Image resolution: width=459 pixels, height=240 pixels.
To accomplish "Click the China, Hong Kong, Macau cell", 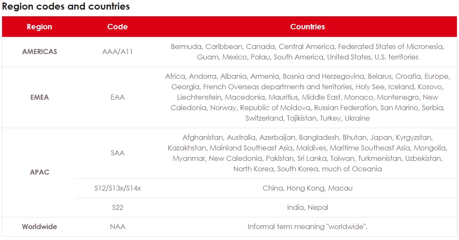I will pos(307,188).
